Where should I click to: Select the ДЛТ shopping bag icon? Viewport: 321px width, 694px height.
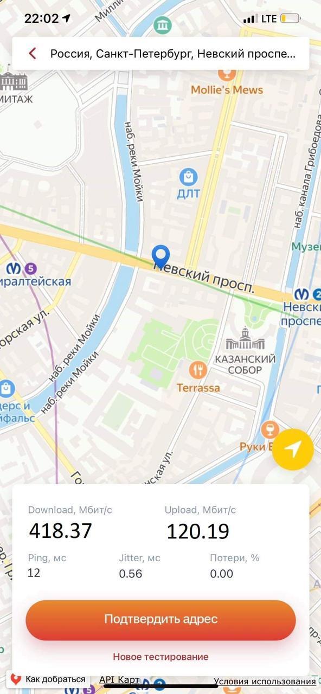pyautogui.click(x=188, y=177)
